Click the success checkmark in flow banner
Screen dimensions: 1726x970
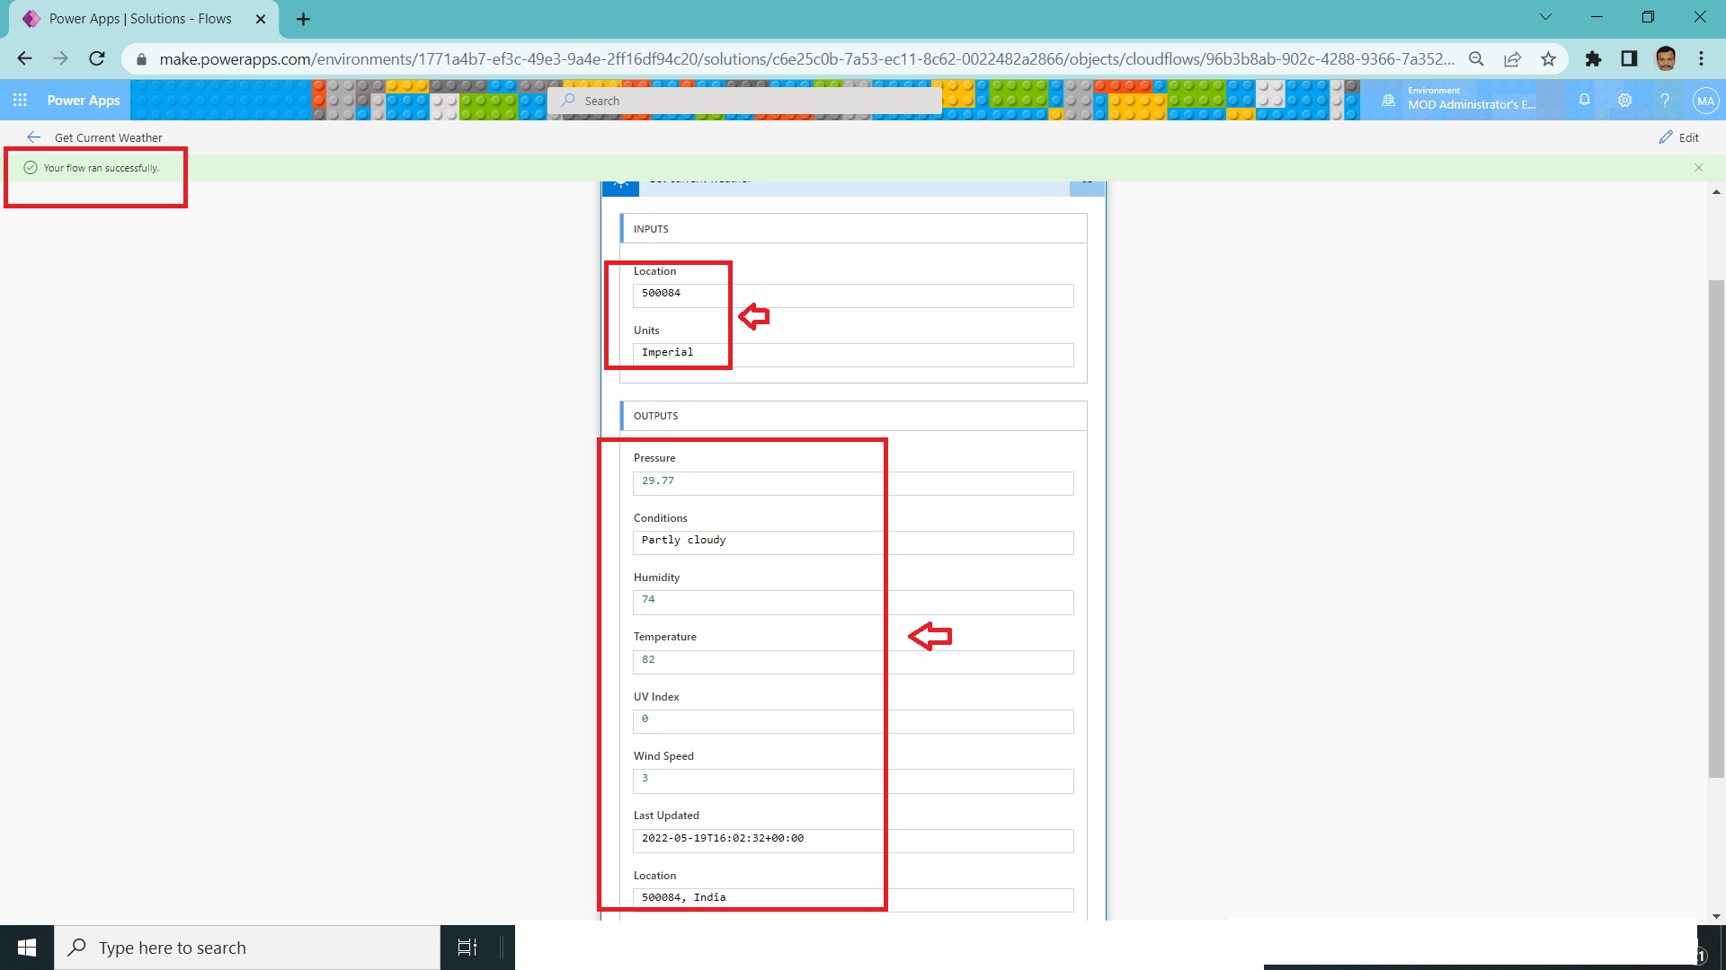click(30, 167)
